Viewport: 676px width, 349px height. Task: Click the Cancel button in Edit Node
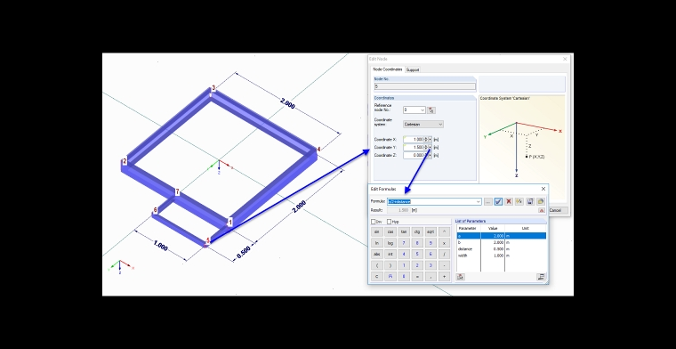tap(555, 210)
